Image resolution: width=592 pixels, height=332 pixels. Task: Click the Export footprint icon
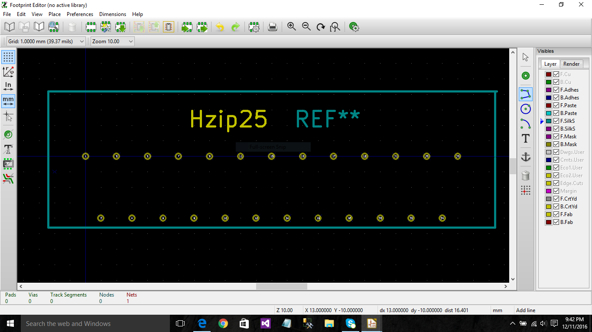point(202,27)
